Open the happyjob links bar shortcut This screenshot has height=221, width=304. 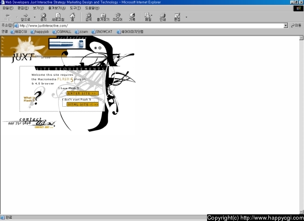(x=40, y=32)
